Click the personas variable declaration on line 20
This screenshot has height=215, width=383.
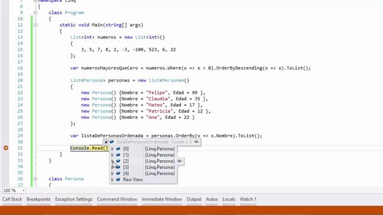coord(118,80)
